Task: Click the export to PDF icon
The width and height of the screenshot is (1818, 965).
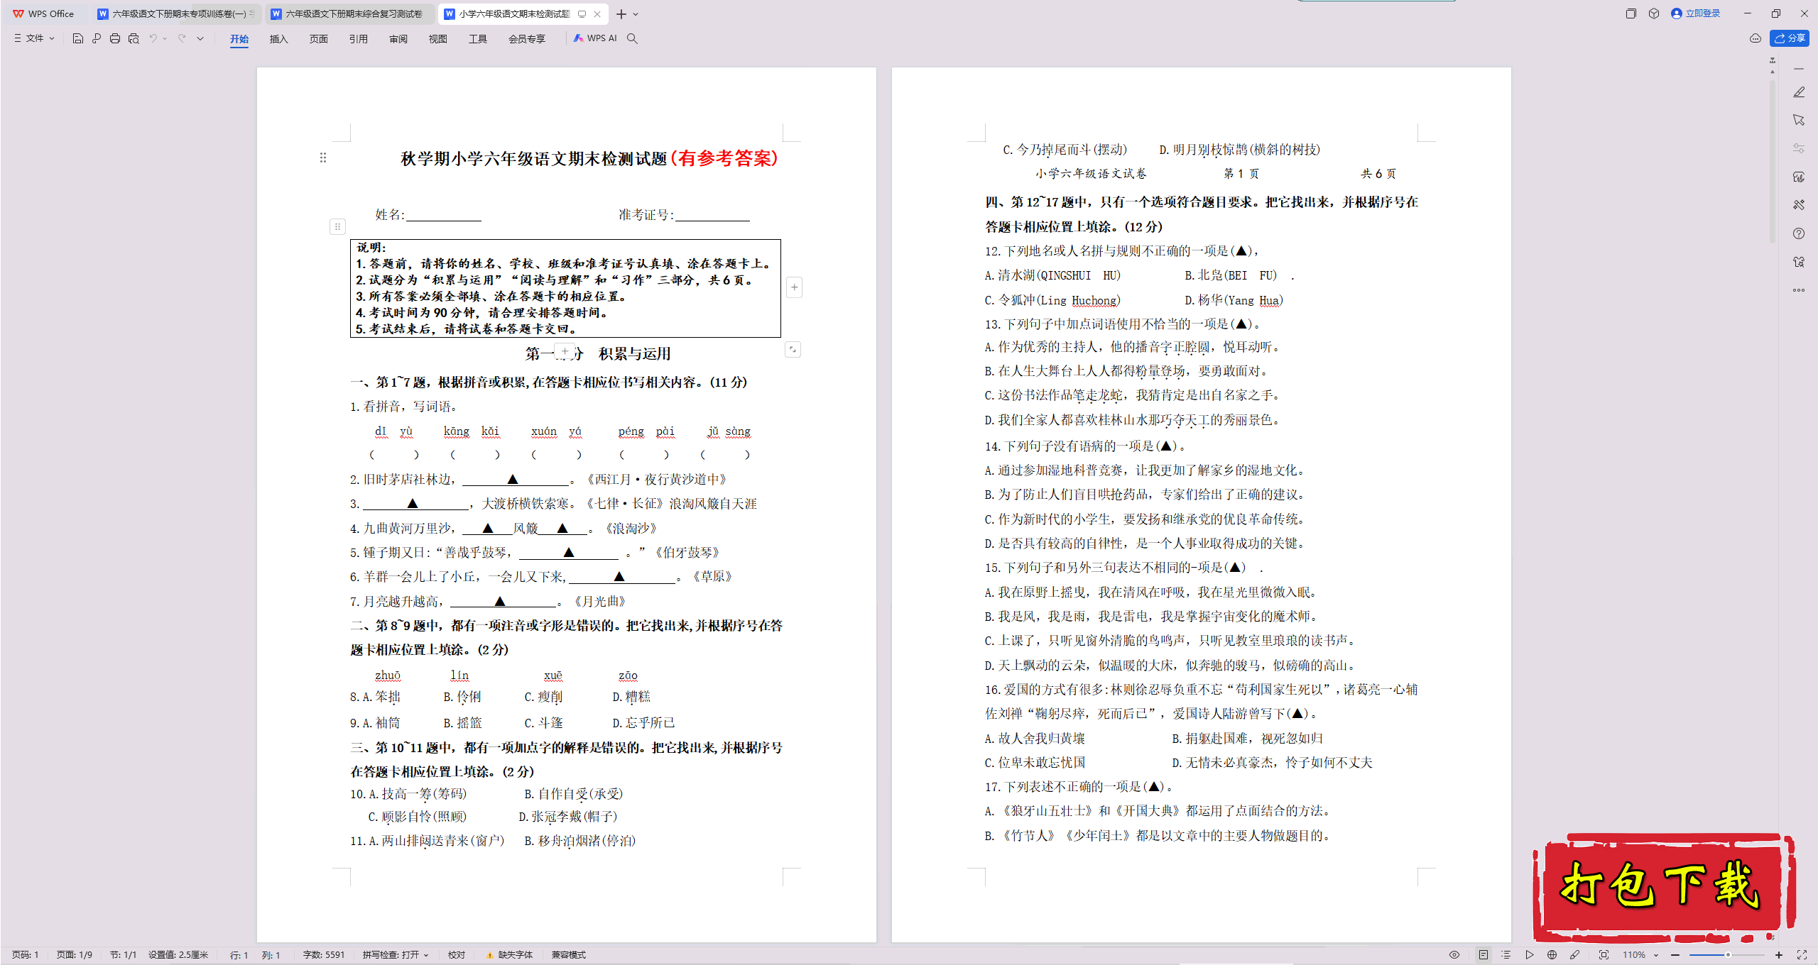Action: point(97,38)
